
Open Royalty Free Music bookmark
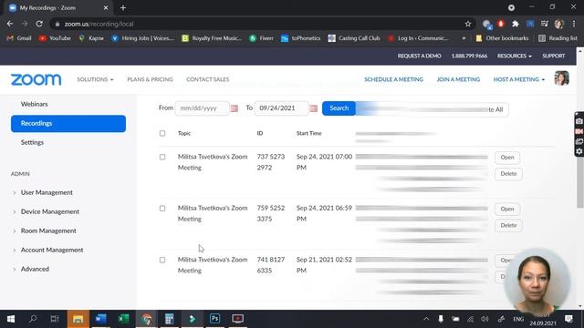pos(212,38)
